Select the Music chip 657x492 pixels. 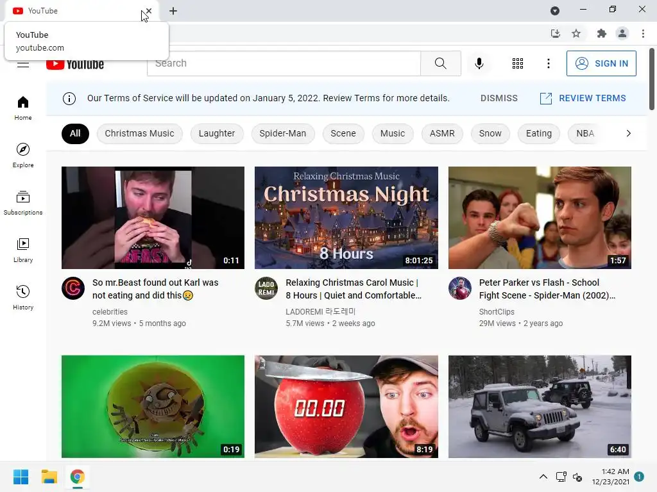tap(393, 133)
